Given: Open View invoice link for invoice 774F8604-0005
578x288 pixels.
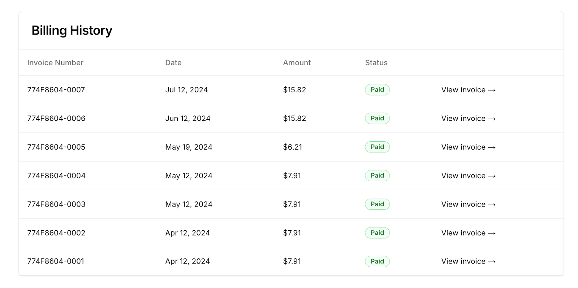Looking at the screenshot, I should tap(468, 147).
